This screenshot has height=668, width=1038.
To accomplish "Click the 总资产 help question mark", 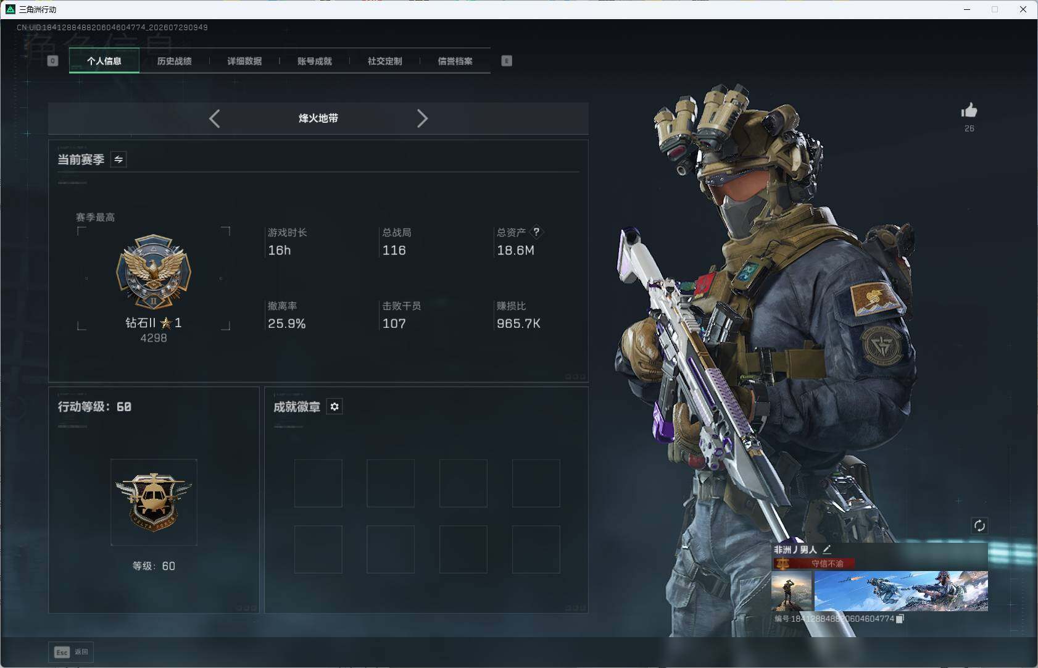I will 536,232.
